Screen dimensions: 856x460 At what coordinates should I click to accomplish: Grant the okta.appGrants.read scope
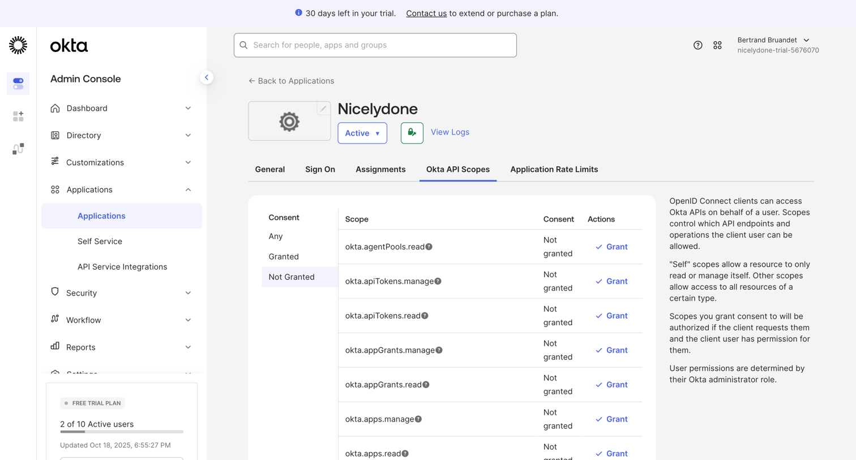pos(611,384)
